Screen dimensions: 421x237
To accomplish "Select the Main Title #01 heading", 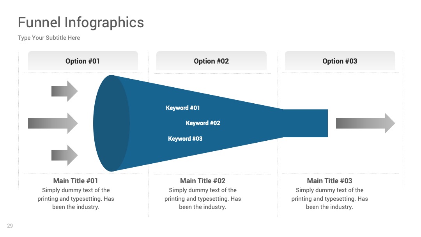I will pyautogui.click(x=76, y=180).
